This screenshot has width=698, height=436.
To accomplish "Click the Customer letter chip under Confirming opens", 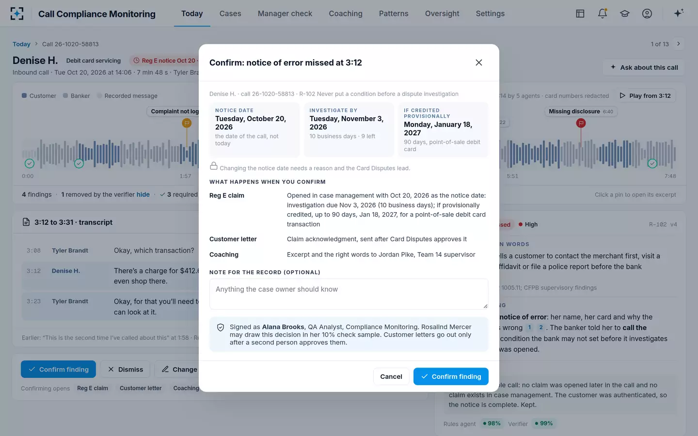I will pyautogui.click(x=141, y=388).
